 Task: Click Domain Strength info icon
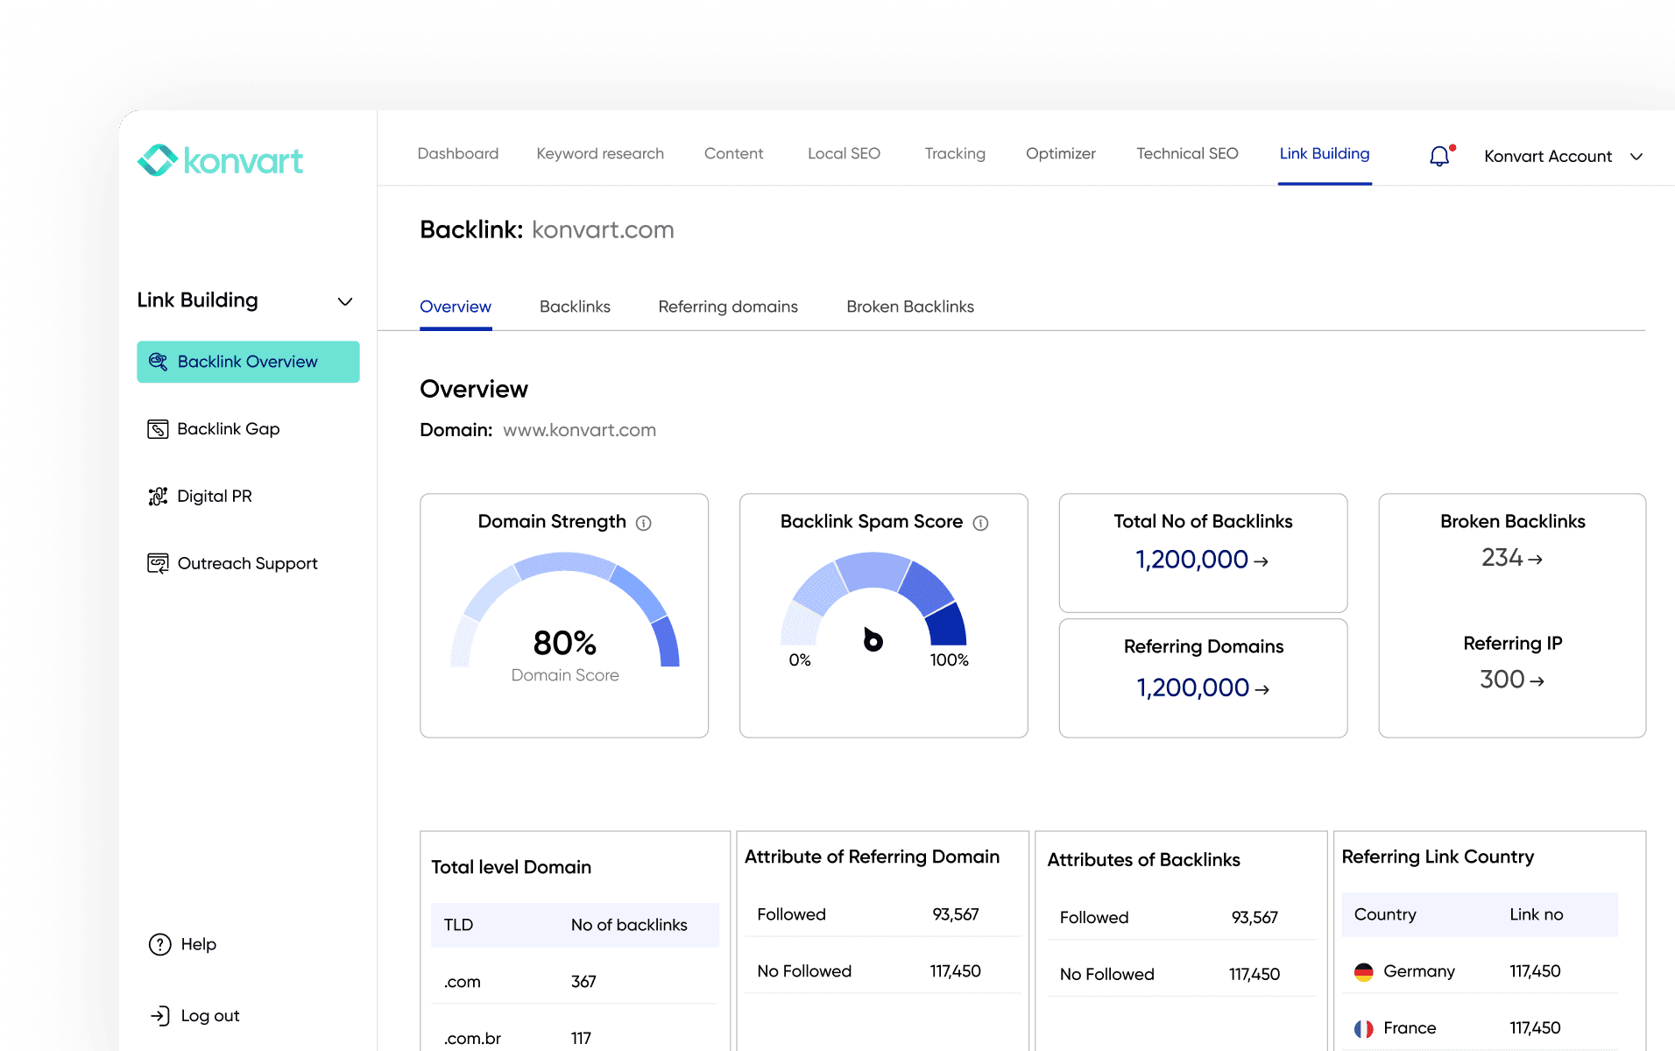tap(644, 523)
